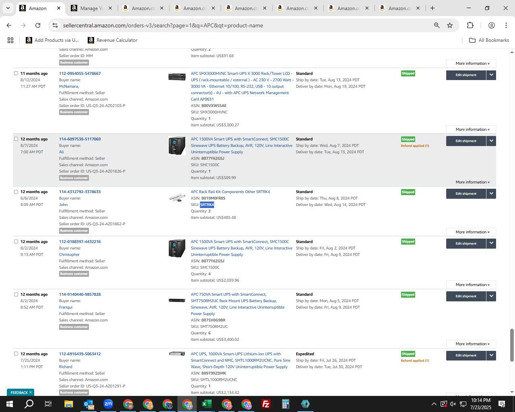Close the FEEDBACK badge with the X
This screenshot has height=412, width=515.
[x=31, y=392]
